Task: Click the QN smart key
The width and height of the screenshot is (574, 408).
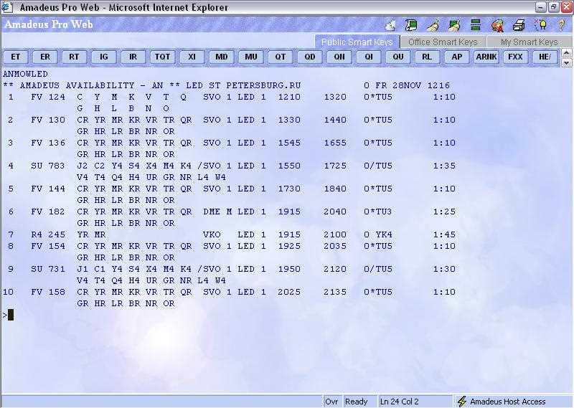Action: [x=339, y=57]
